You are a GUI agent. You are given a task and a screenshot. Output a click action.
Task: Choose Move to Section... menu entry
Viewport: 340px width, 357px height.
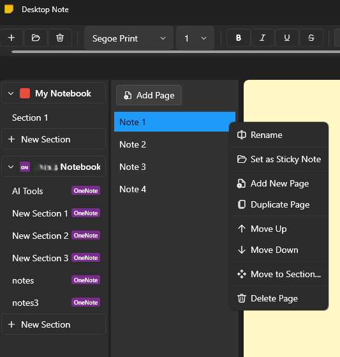pyautogui.click(x=279, y=274)
